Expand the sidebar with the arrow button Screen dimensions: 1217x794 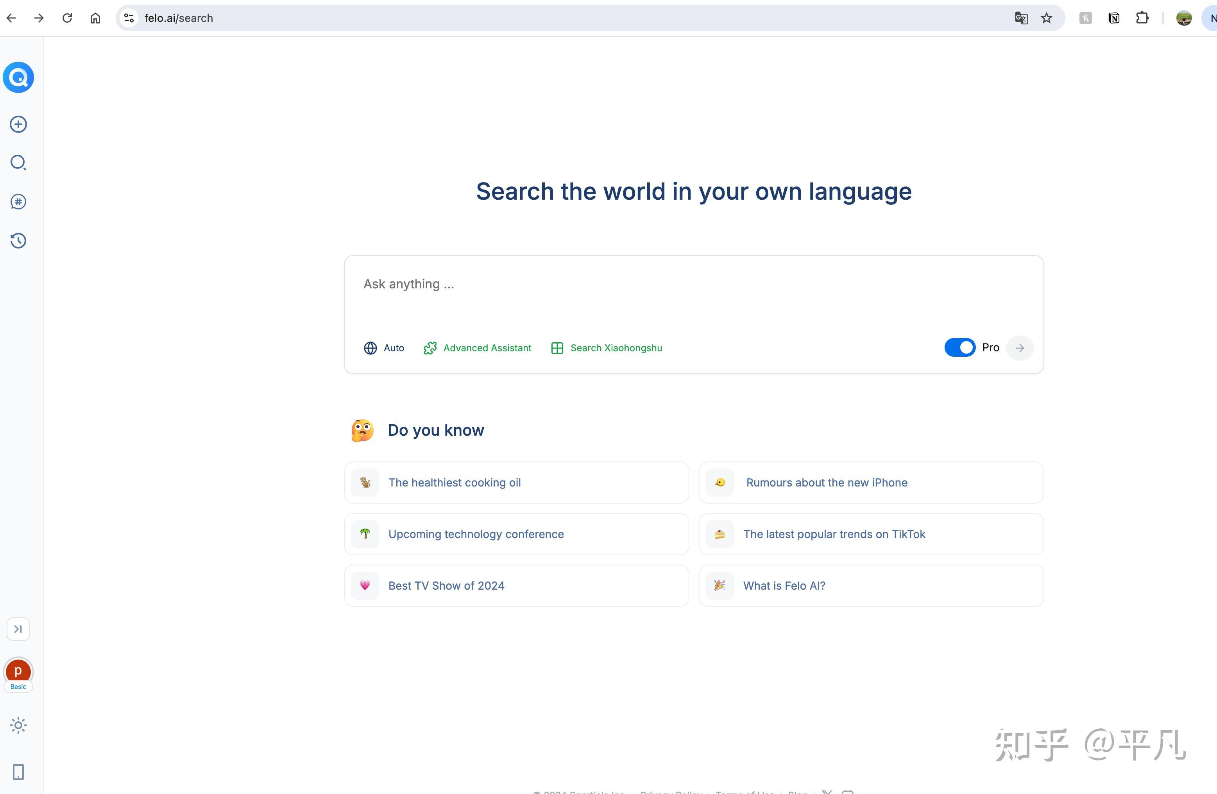click(18, 629)
